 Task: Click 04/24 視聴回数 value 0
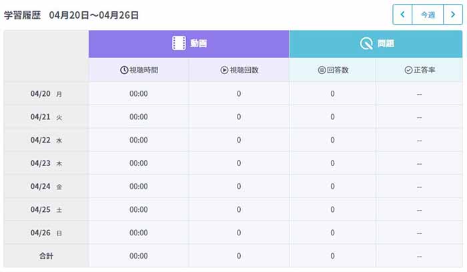coord(239,187)
